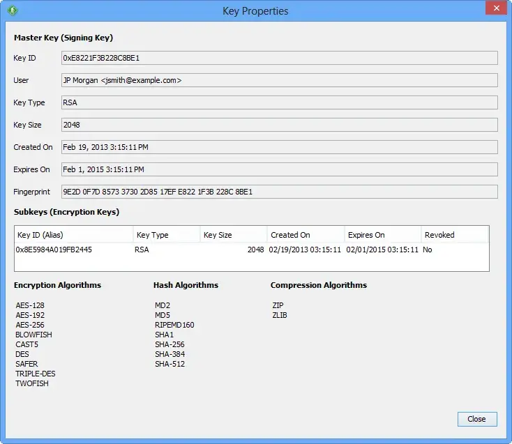
Task: Click MD2 in hash algorithms
Action: [163, 305]
